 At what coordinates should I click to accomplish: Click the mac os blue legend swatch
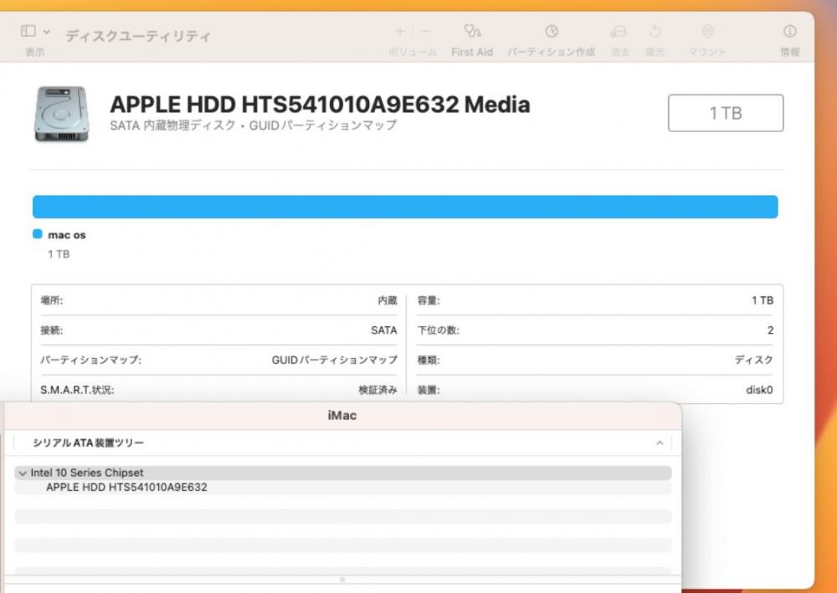point(38,234)
